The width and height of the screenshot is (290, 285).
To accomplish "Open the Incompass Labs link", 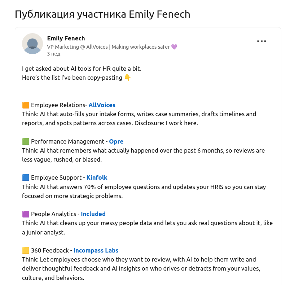I will point(96,250).
